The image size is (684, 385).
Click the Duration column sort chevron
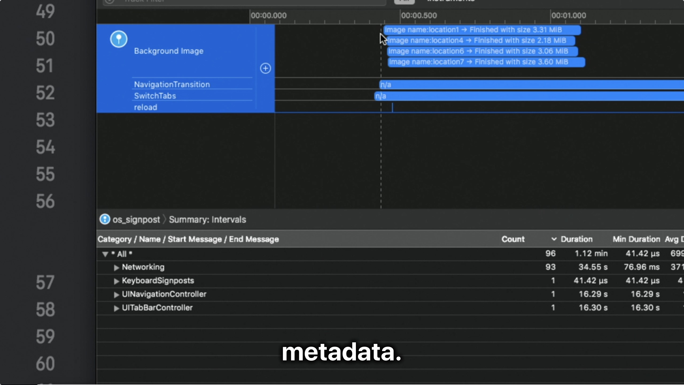click(x=554, y=239)
